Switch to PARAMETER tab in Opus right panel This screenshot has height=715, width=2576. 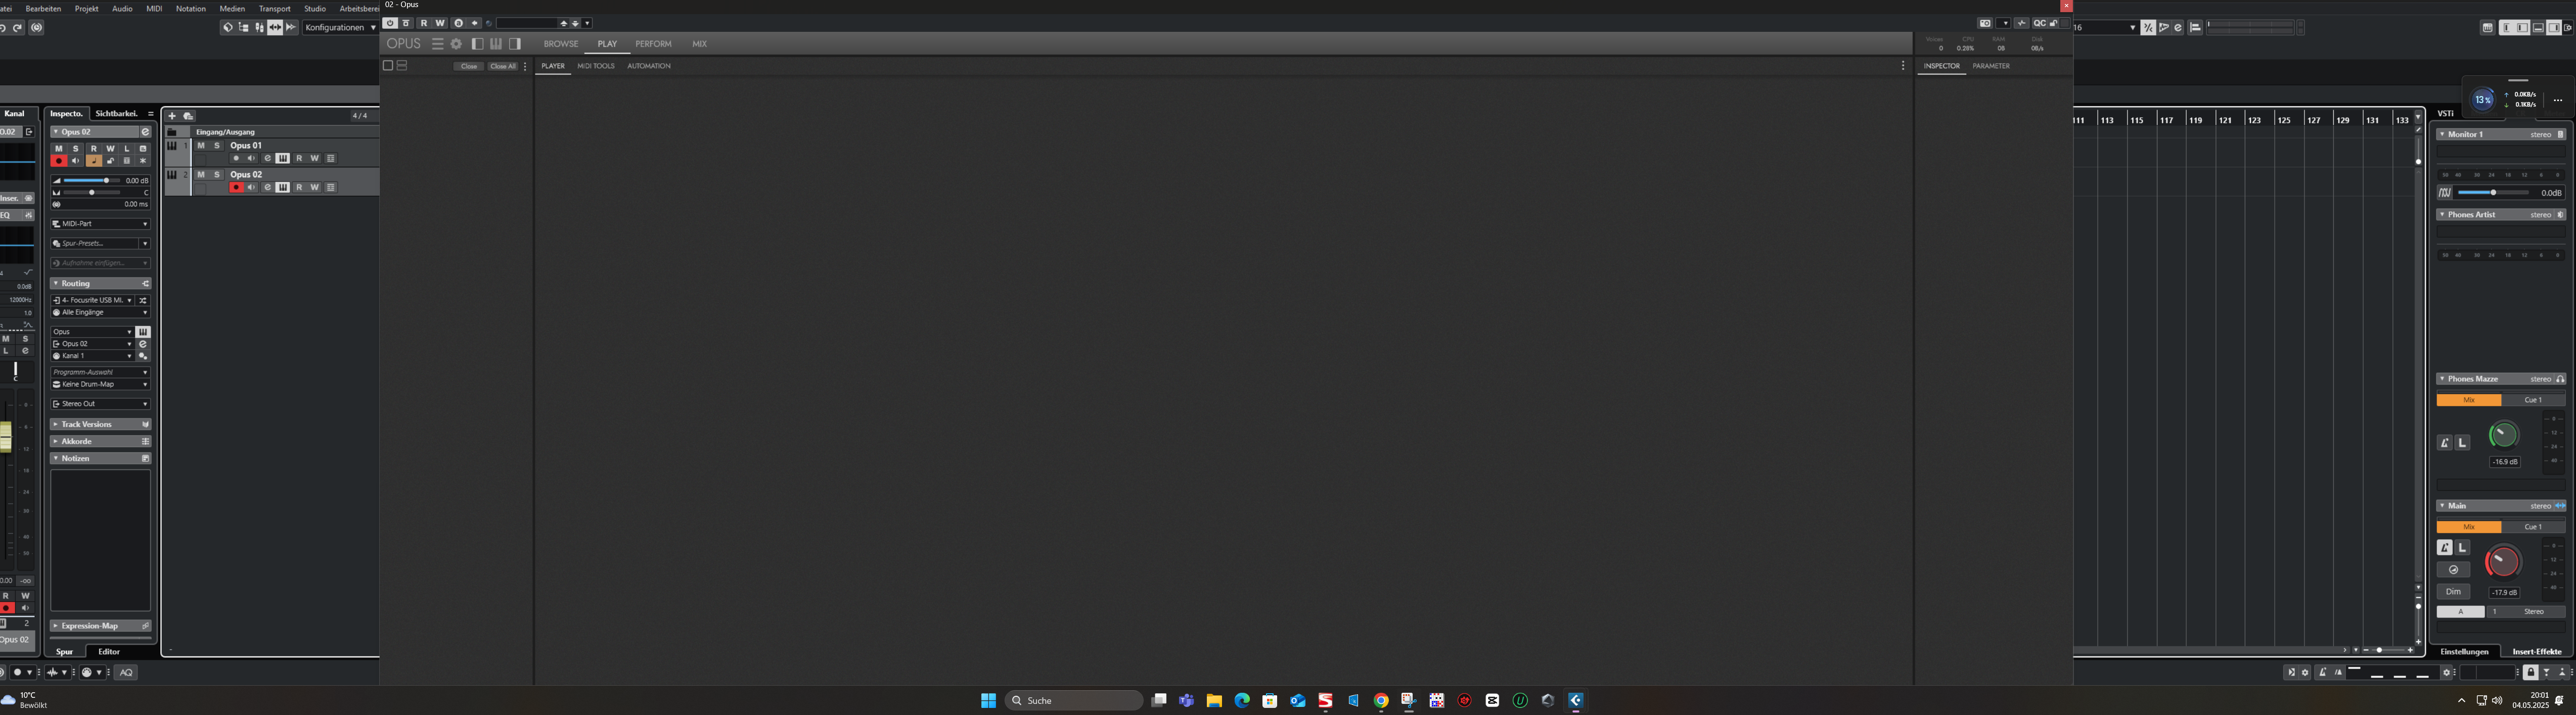point(1991,66)
